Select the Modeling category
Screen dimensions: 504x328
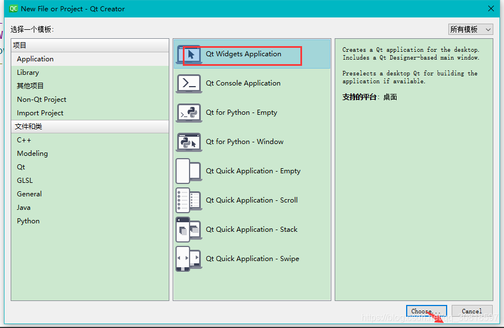90,154
